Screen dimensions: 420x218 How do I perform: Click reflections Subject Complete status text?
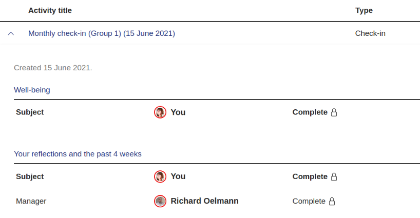click(x=310, y=176)
